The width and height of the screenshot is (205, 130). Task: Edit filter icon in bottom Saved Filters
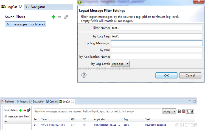point(29,110)
